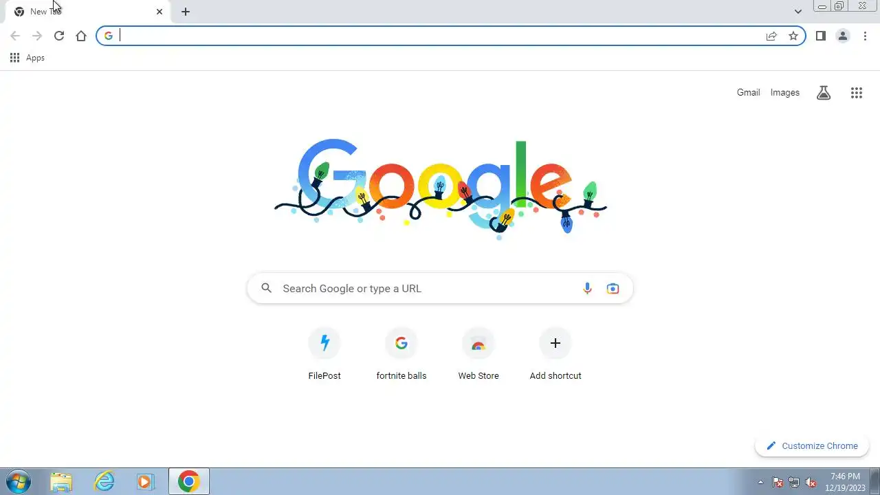Focus the address bar input
This screenshot has height=495, width=880.
tap(440, 36)
